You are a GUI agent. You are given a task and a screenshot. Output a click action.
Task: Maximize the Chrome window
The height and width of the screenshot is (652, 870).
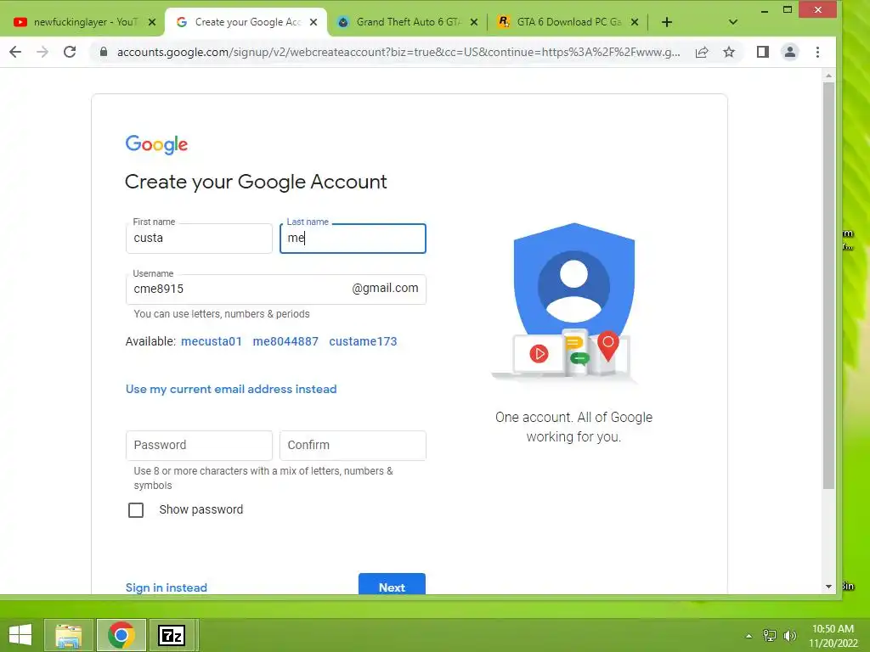coord(788,10)
